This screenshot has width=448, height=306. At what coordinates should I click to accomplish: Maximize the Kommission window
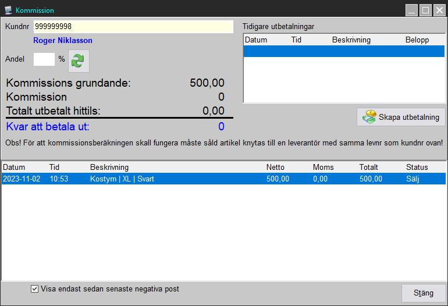[x=425, y=10]
